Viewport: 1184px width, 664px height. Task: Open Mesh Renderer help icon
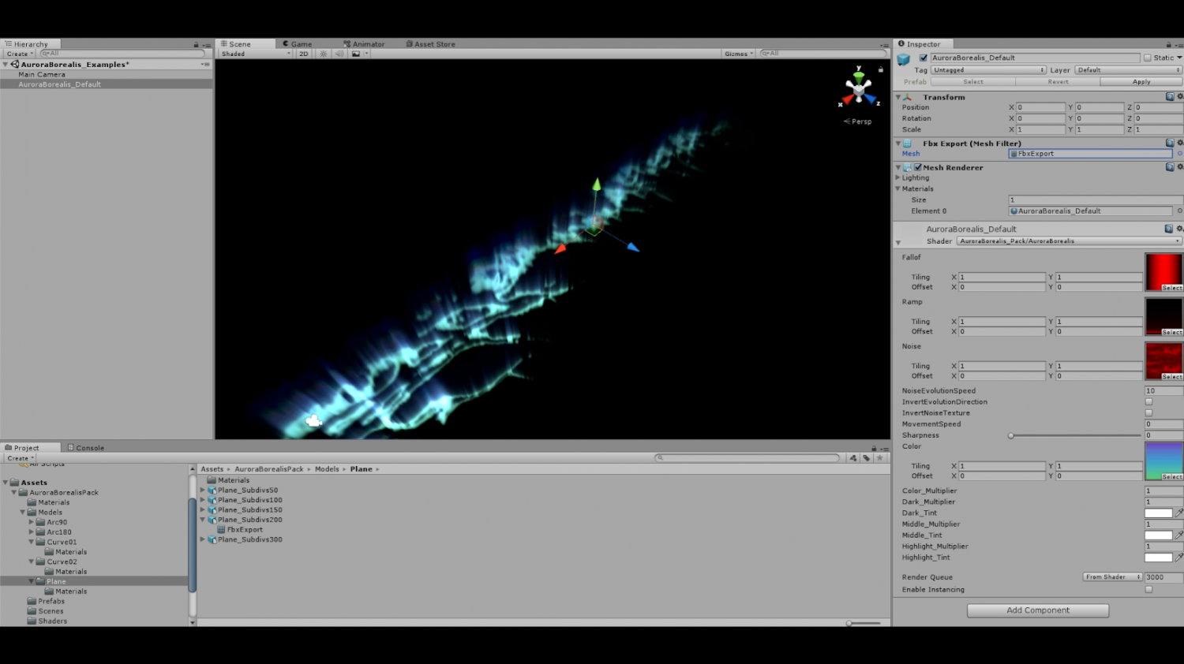pos(1170,167)
